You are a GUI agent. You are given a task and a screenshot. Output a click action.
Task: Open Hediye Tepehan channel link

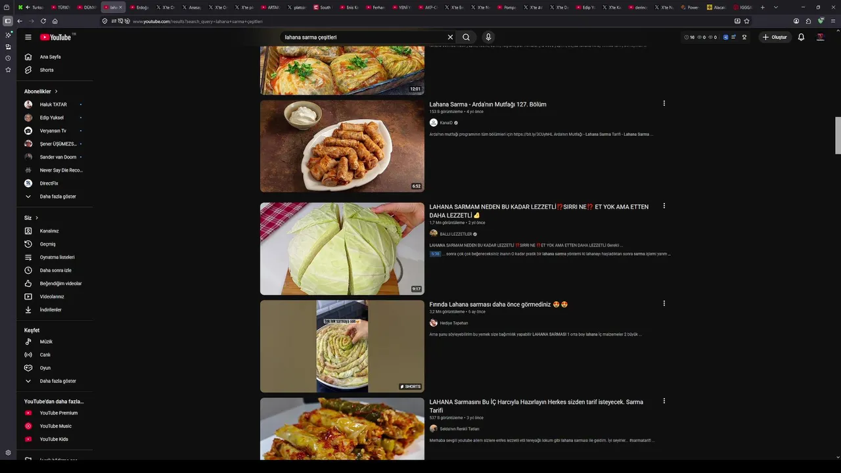[x=454, y=323]
